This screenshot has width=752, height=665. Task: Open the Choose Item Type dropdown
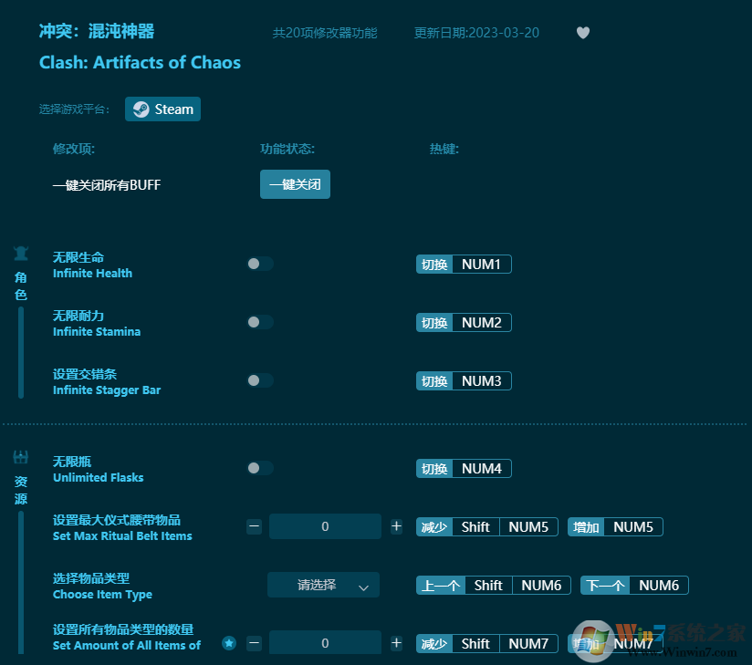tap(323, 586)
